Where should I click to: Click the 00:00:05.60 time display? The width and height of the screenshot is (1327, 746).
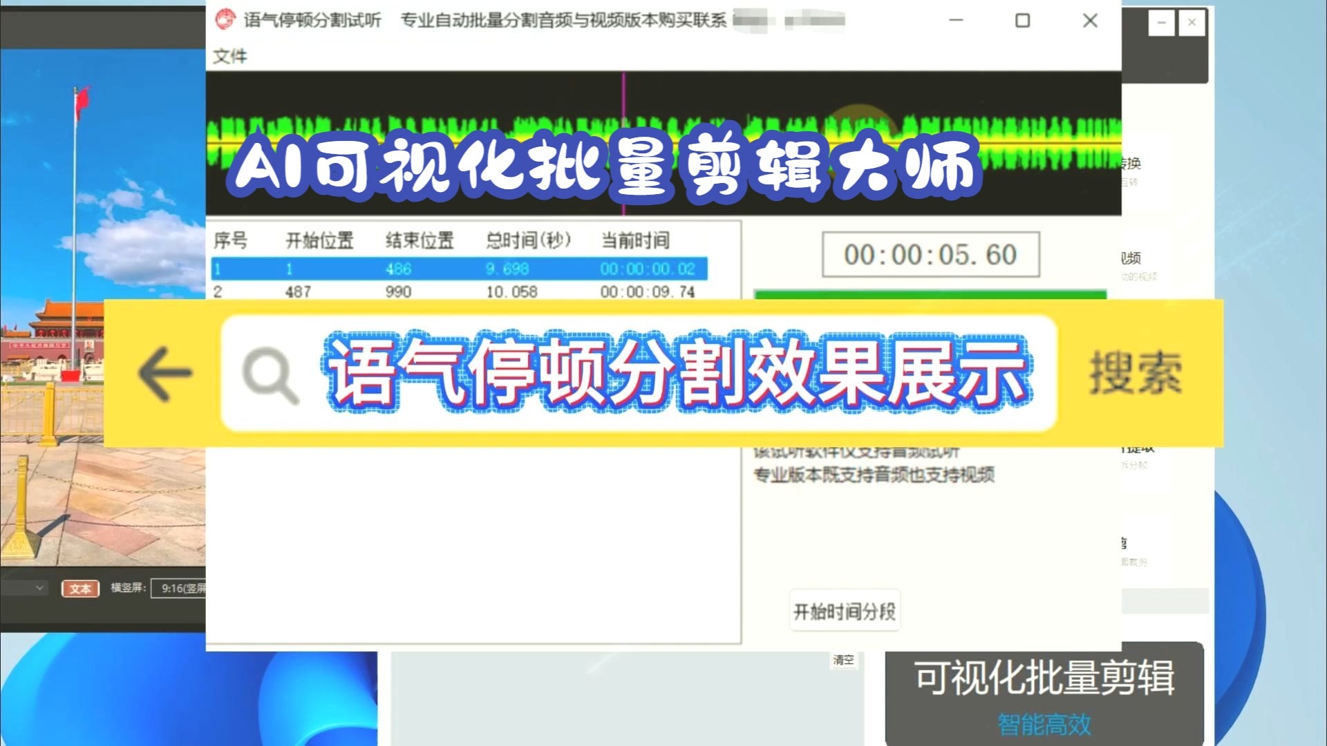(x=930, y=255)
